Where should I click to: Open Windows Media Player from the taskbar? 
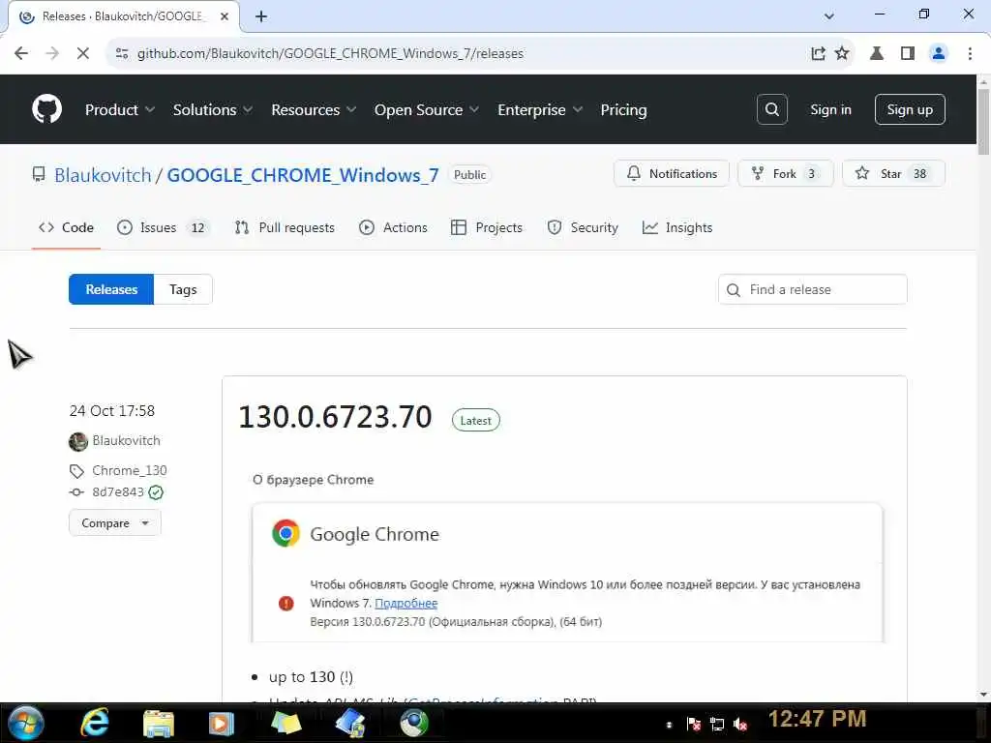[222, 724]
